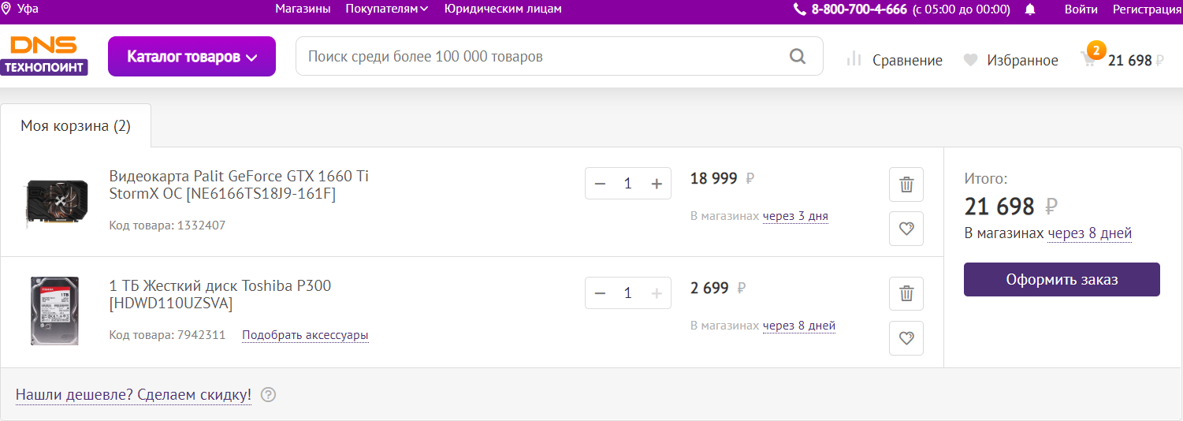Click the Подобрать аксессуары link
Image resolution: width=1183 pixels, height=421 pixels.
305,335
